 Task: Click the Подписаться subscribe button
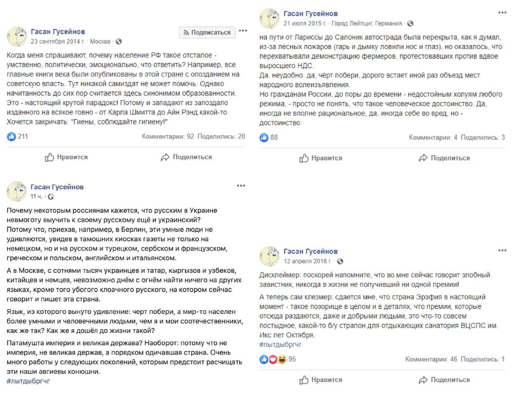[x=207, y=33]
